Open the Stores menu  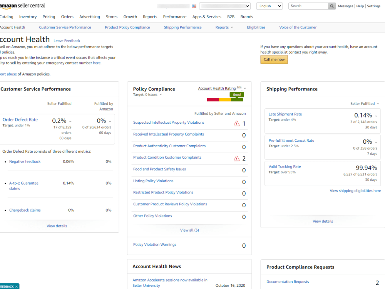[112, 17]
